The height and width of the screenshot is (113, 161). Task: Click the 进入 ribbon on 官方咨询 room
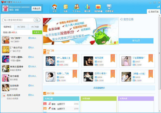tap(113, 58)
